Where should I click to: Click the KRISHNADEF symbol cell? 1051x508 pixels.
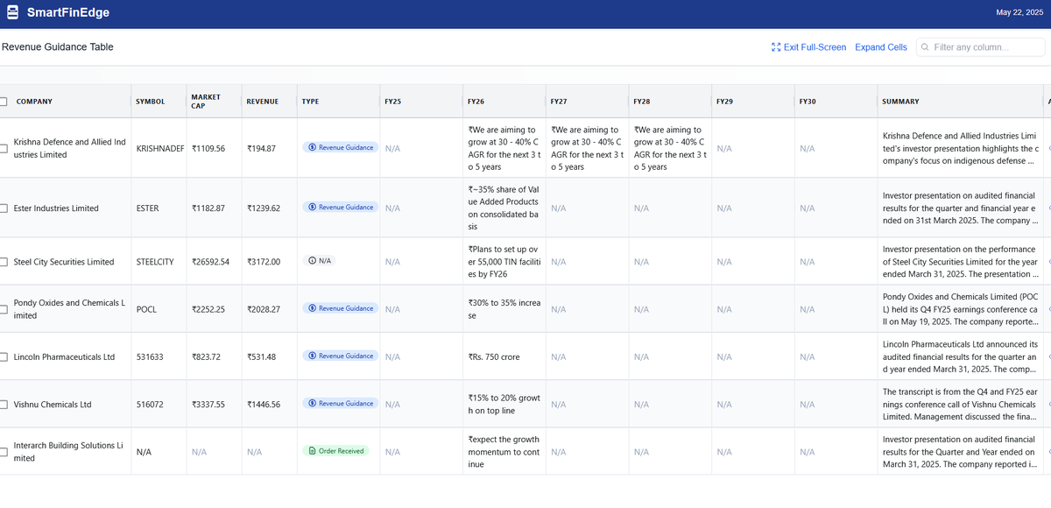(x=160, y=149)
